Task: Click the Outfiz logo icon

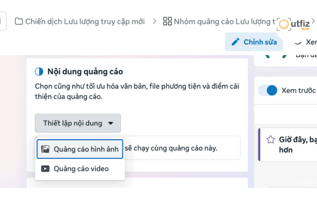Action: click(x=284, y=25)
